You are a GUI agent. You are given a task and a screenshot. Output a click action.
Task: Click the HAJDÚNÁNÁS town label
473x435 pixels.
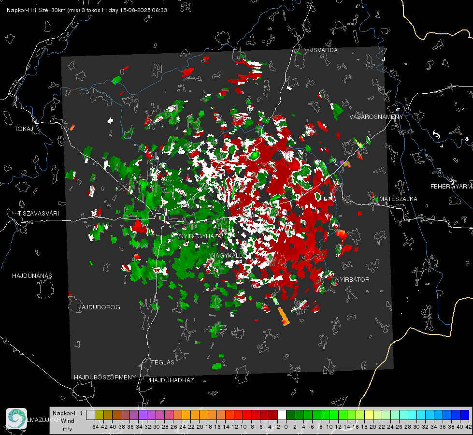click(32, 276)
